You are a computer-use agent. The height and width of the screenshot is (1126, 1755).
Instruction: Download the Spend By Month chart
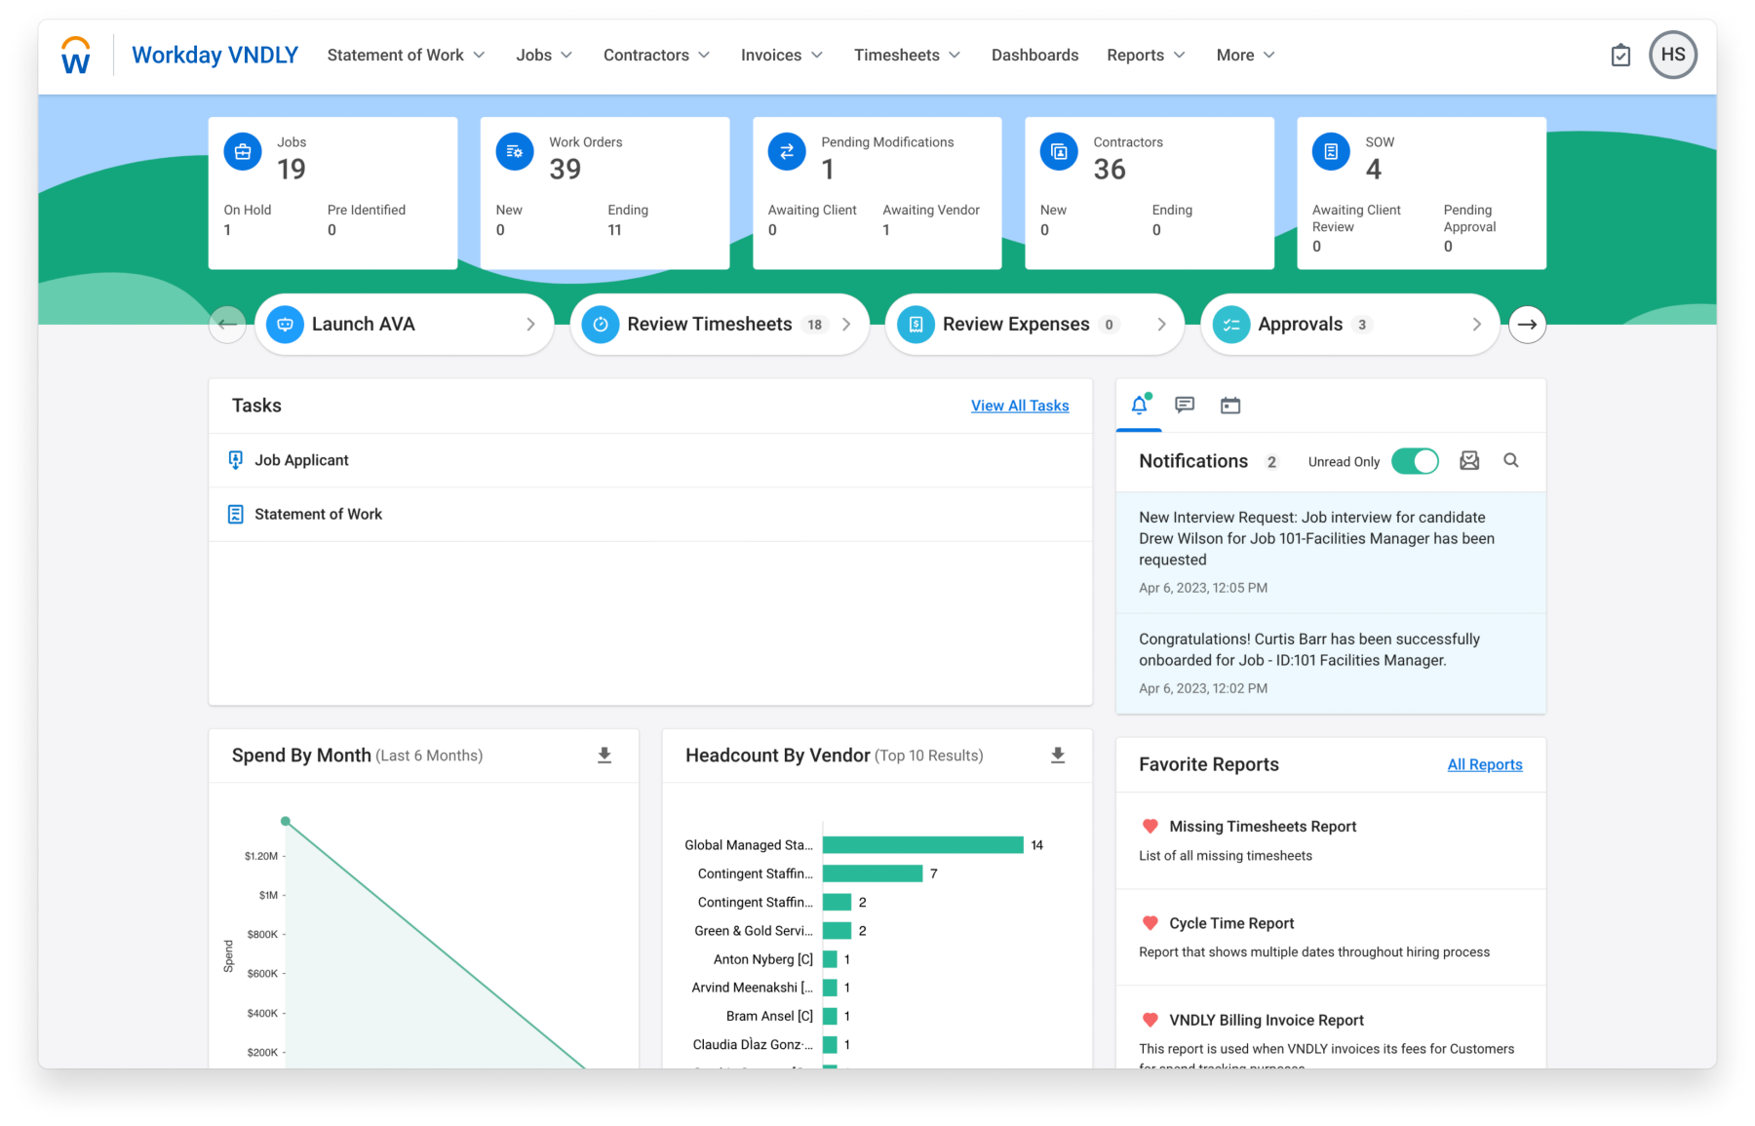pyautogui.click(x=604, y=756)
